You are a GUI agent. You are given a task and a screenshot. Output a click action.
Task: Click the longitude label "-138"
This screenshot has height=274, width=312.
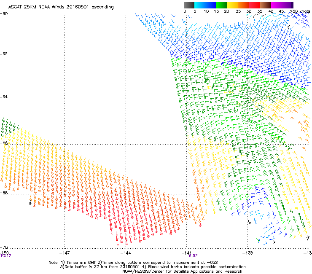248,253
